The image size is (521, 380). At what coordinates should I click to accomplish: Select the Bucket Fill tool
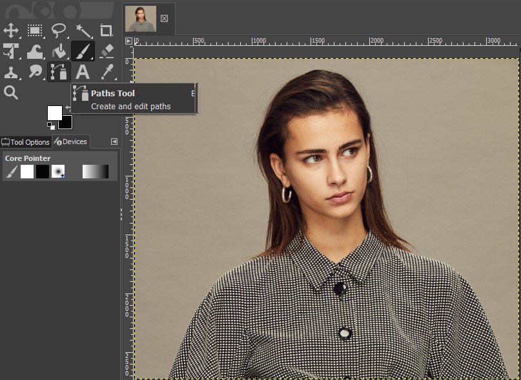coord(58,51)
